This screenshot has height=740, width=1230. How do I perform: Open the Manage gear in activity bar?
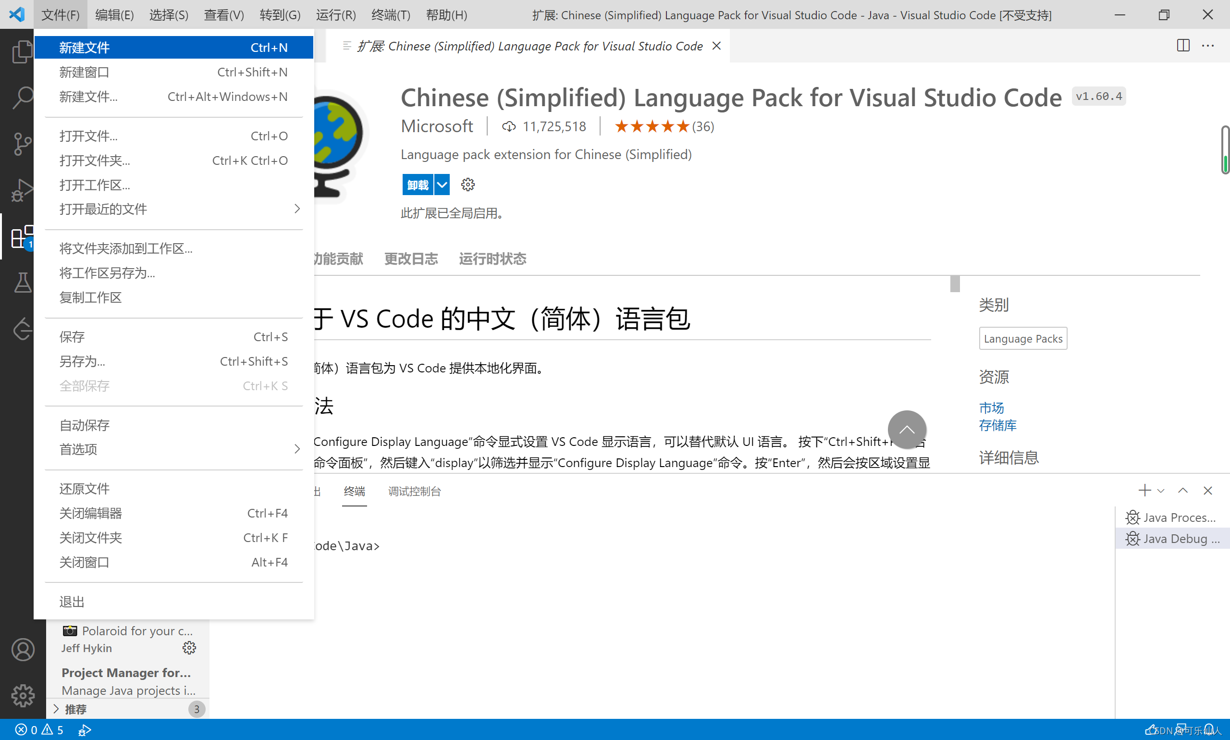[x=23, y=696]
